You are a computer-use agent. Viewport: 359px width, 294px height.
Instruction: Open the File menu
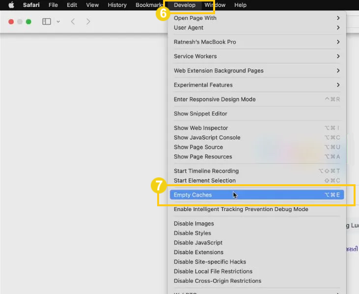(x=53, y=5)
